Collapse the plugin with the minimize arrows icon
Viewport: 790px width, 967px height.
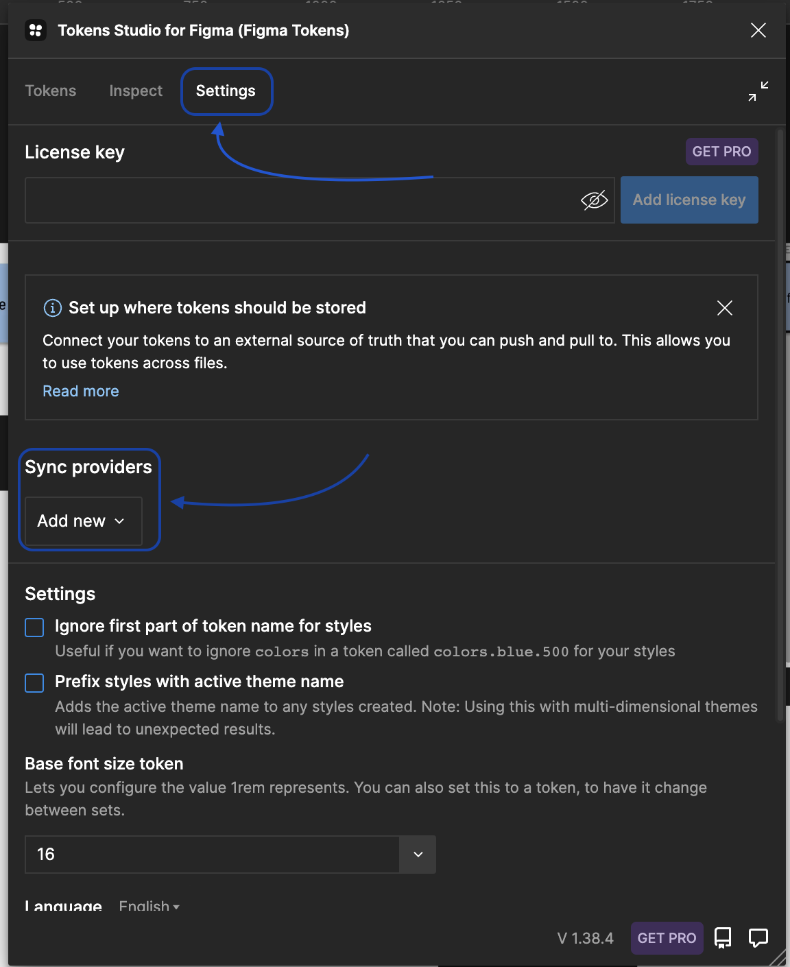[x=758, y=91]
